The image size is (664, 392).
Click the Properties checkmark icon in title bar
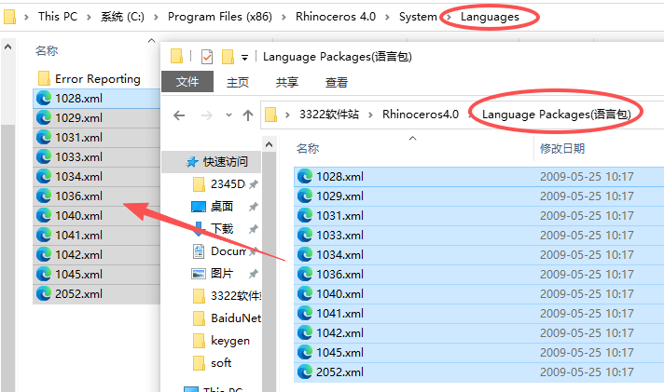[207, 56]
